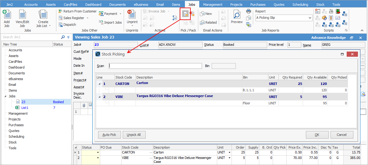
Task: Click the Unpick All button
Action: 134,135
